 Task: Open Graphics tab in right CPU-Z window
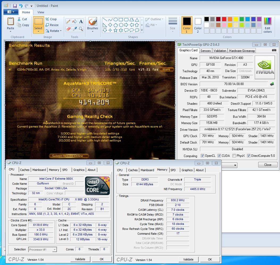(x=187, y=170)
